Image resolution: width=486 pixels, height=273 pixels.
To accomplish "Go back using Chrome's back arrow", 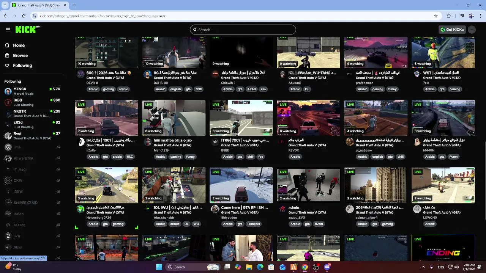I will pyautogui.click(x=5, y=16).
